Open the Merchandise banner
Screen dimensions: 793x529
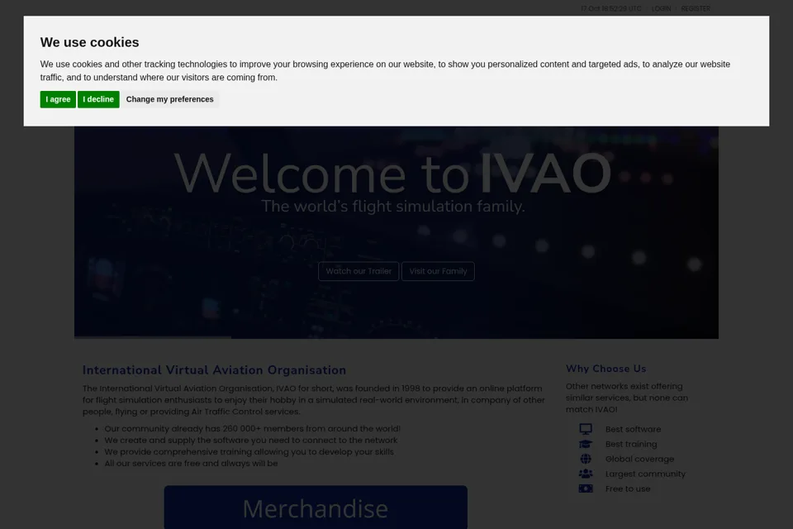click(x=316, y=508)
